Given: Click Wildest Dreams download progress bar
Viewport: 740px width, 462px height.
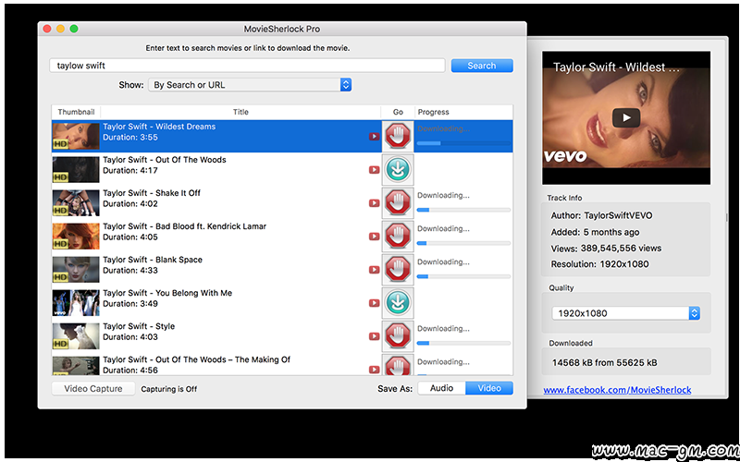Looking at the screenshot, I should coord(464,143).
